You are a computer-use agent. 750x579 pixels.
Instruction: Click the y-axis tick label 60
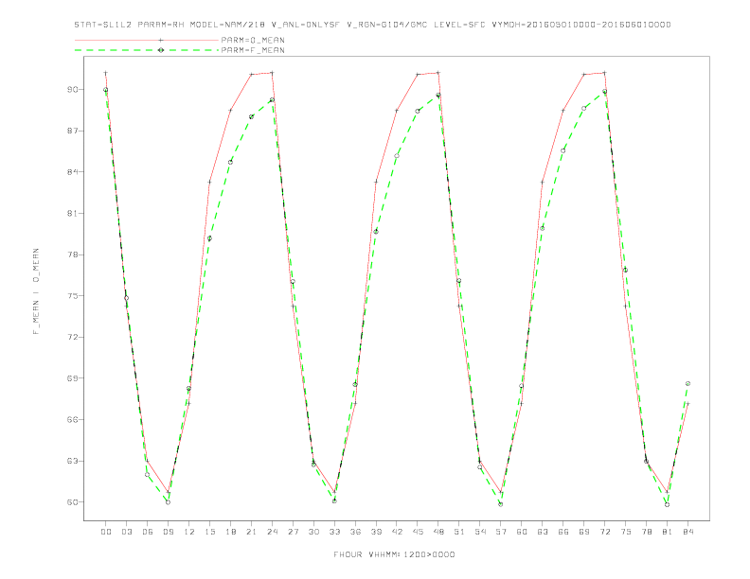pyautogui.click(x=73, y=502)
